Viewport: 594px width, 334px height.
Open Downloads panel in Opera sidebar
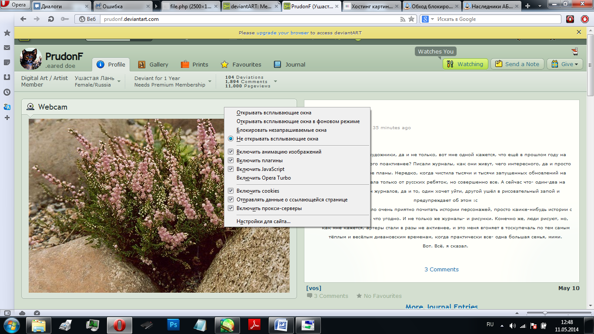click(7, 77)
